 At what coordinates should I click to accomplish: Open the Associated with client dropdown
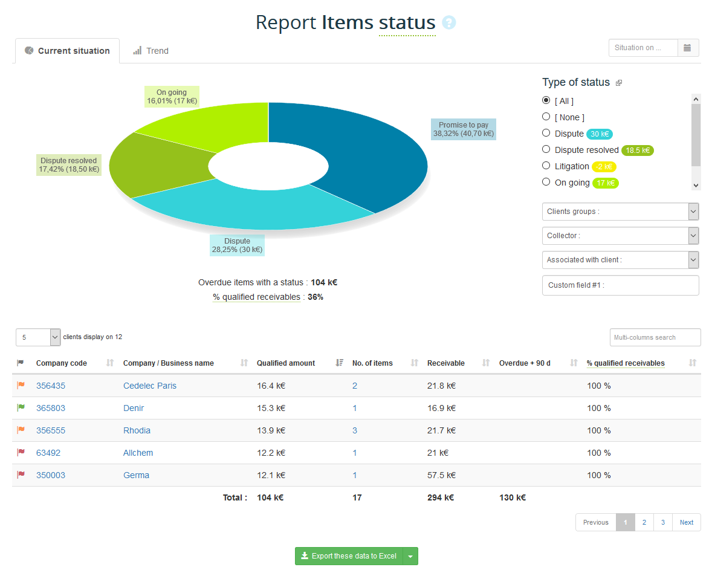click(620, 260)
